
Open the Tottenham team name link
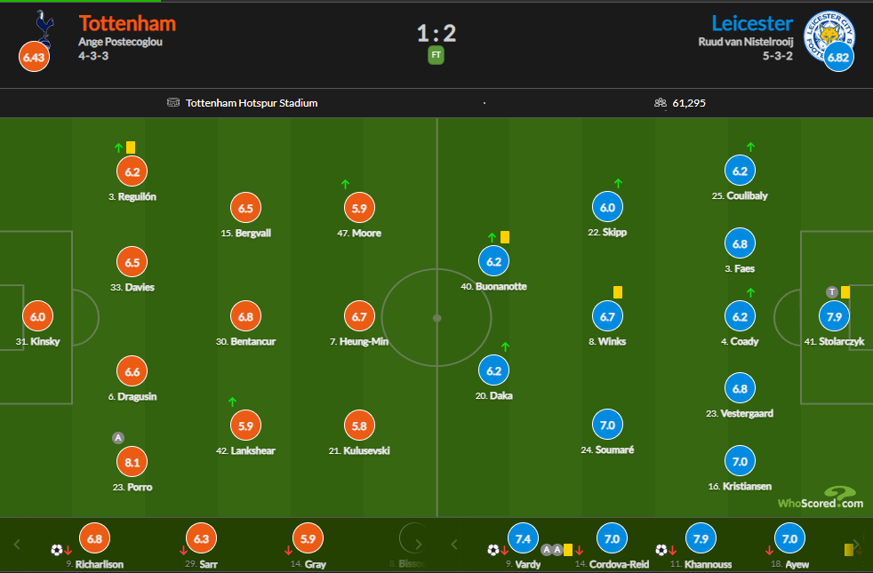[127, 23]
